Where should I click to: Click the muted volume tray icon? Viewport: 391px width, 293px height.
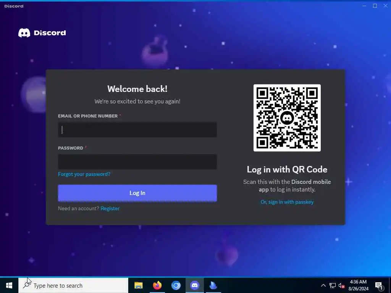tap(342, 285)
